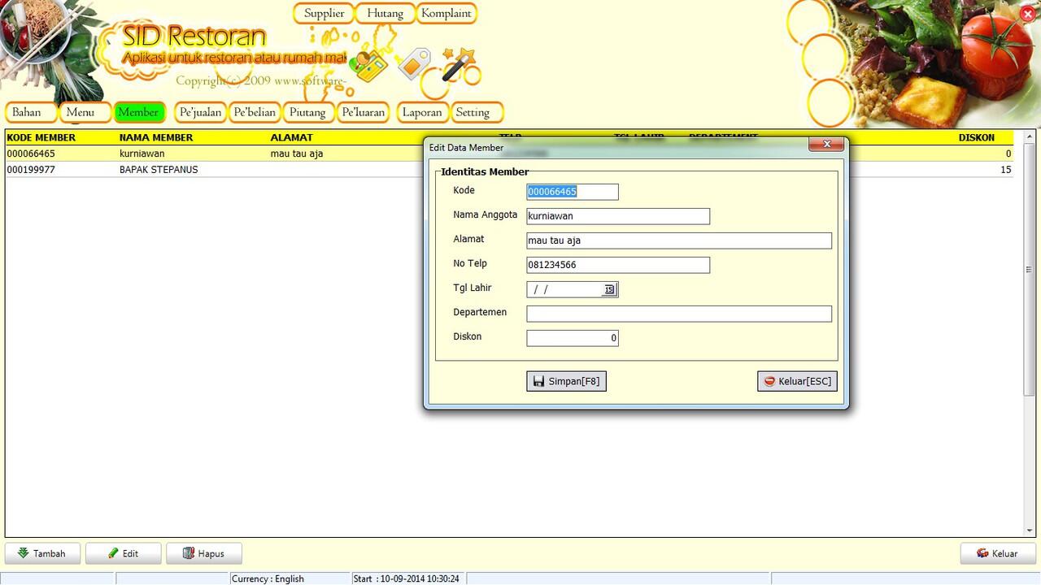1041x585 pixels.
Task: Select member code 000066465 in the table
Action: (31, 154)
